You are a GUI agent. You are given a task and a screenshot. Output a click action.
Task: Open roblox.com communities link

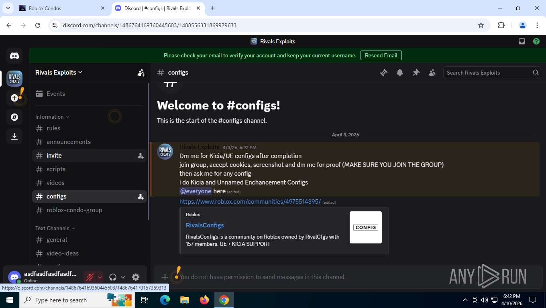[250, 202]
